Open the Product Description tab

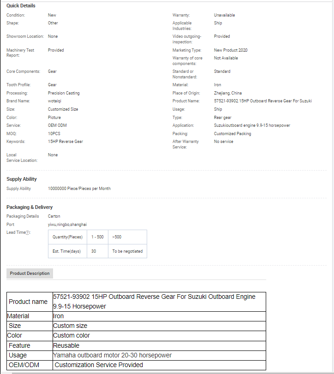[x=30, y=273]
